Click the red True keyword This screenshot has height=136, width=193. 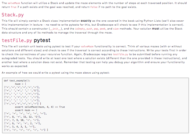click(x=14, y=7)
